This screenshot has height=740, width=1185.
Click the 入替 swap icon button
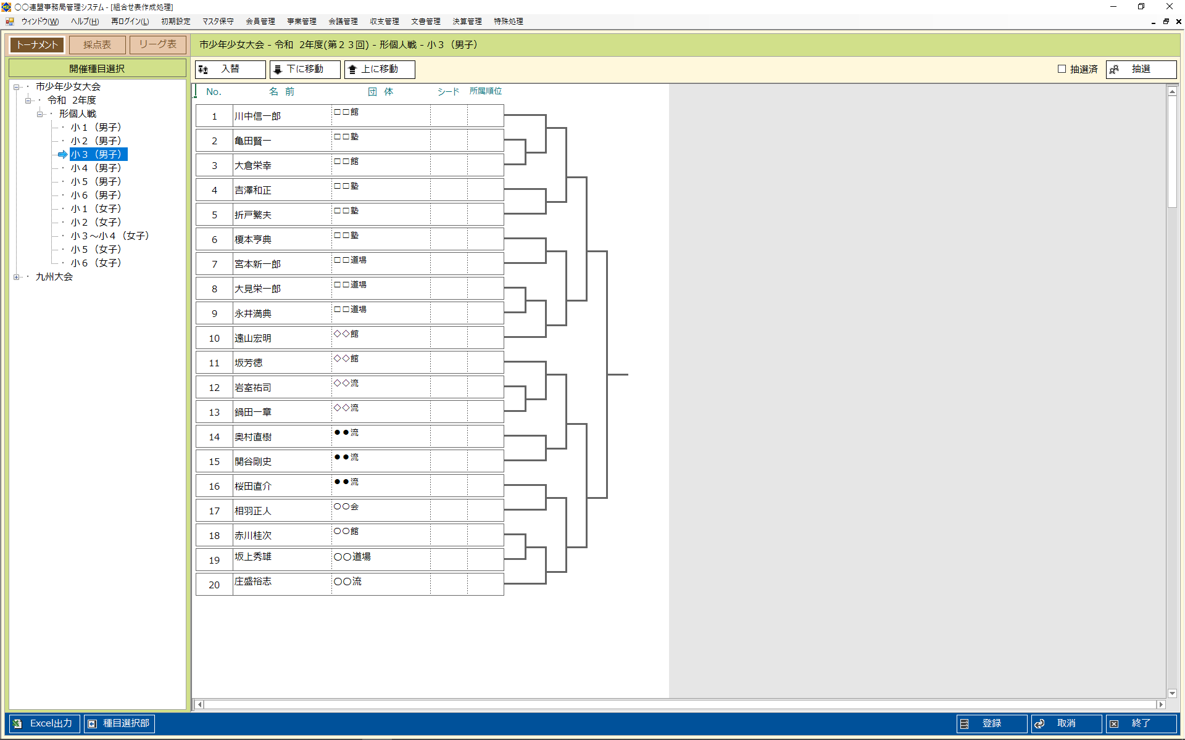pos(204,70)
